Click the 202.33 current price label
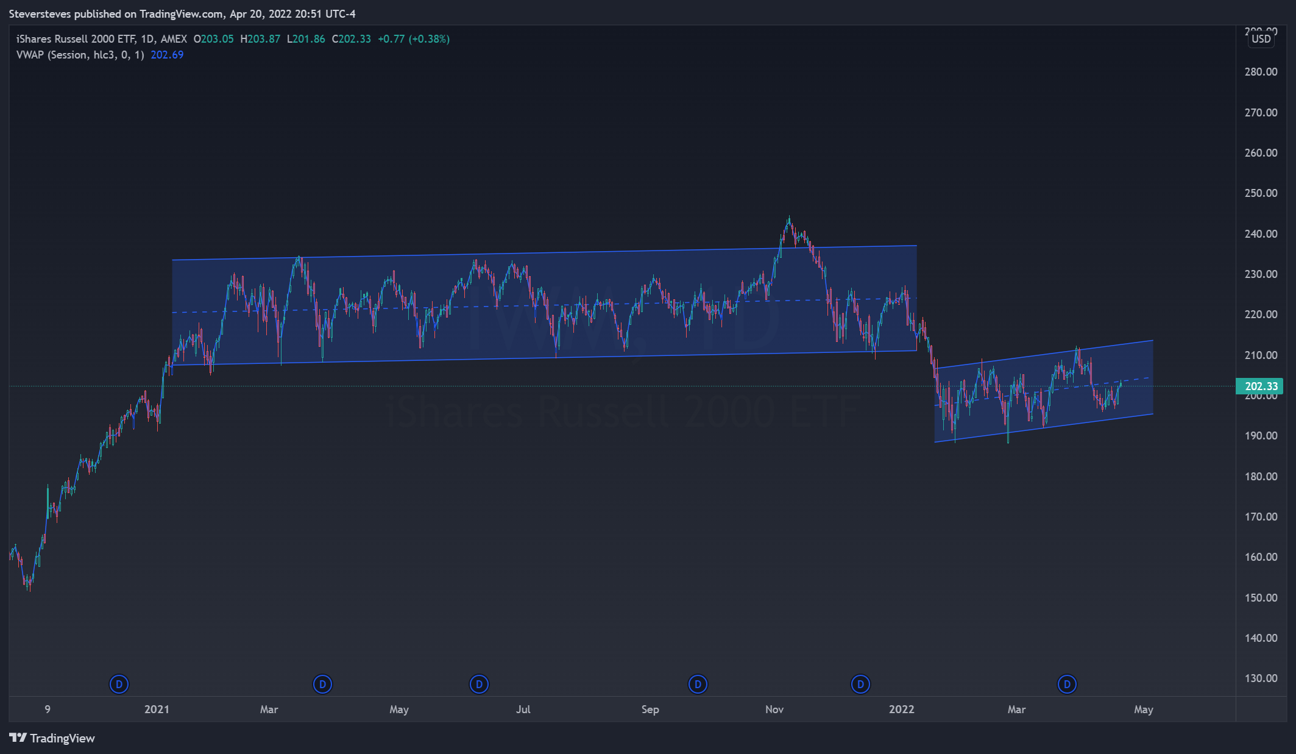Screen dimensions: 1296x754 pyautogui.click(x=1259, y=386)
